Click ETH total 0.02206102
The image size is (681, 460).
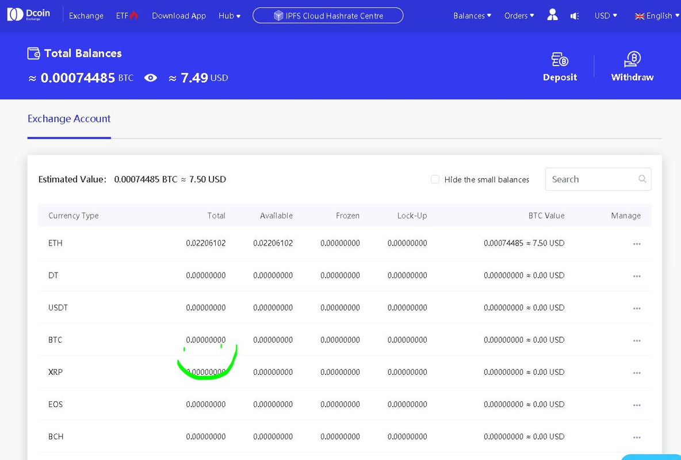(x=206, y=243)
